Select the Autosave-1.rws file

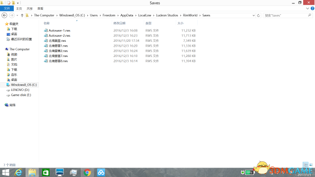point(60,30)
